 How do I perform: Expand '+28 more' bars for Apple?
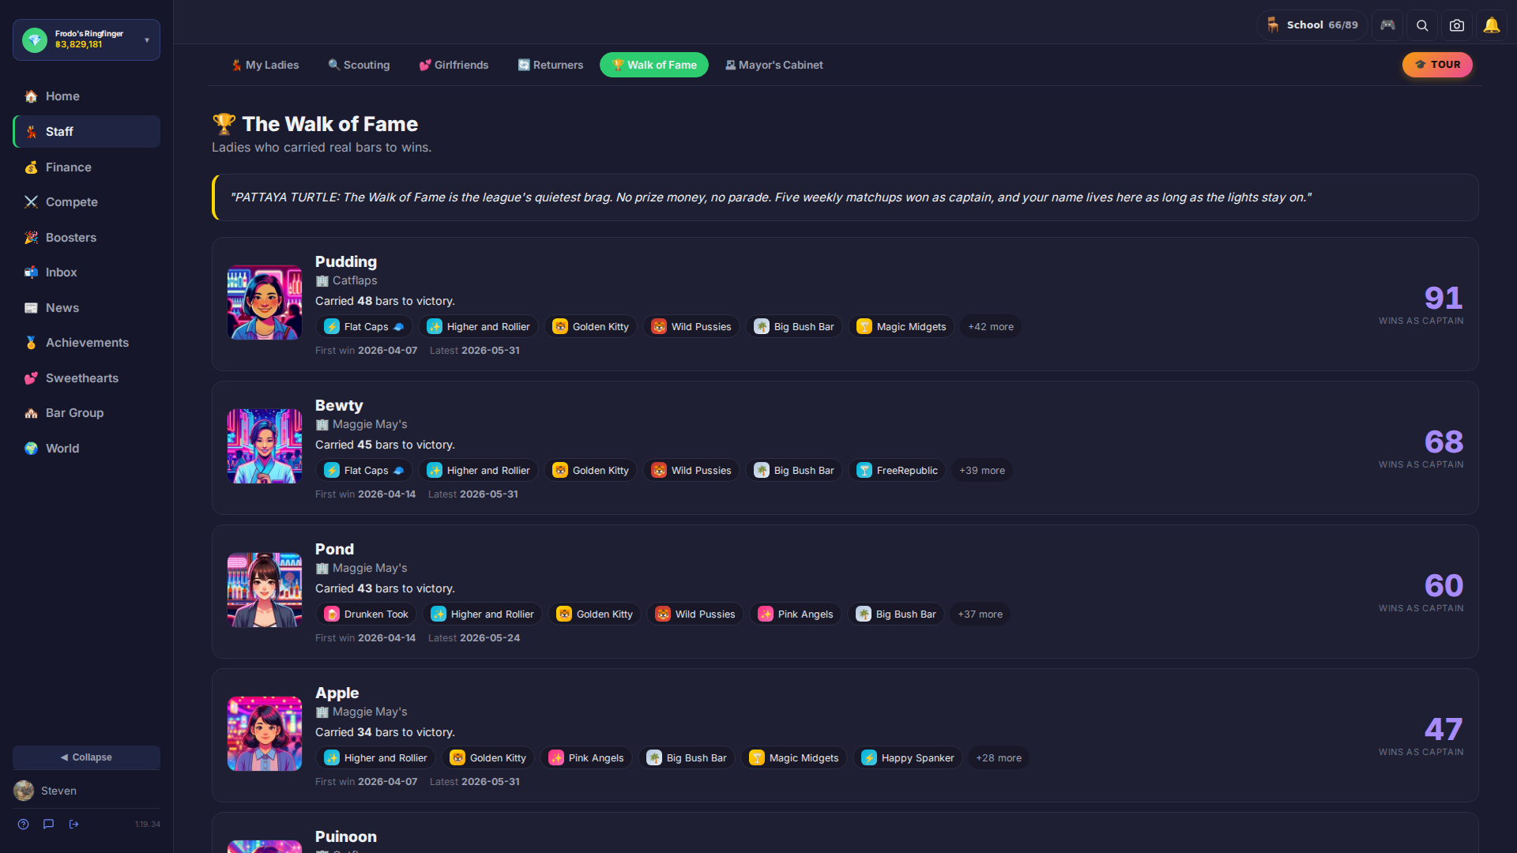999,758
